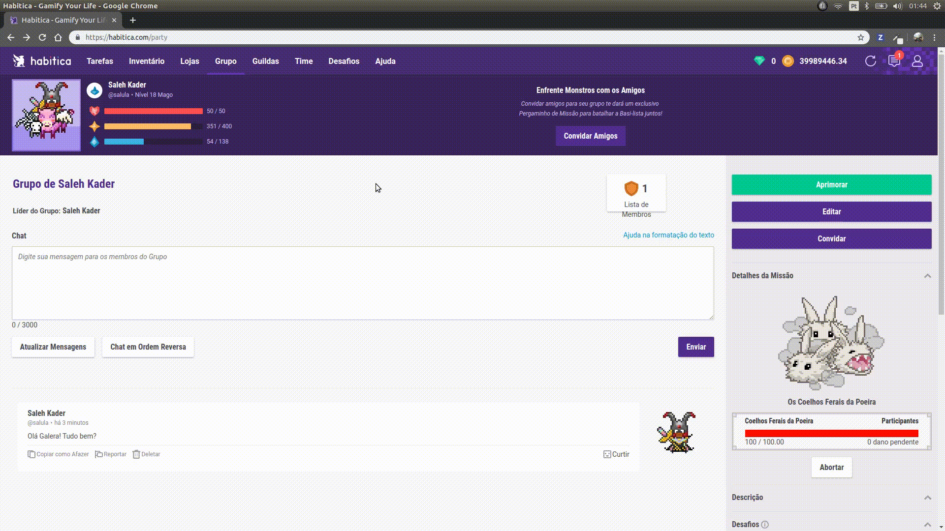Click the Convidar Amigos button

(591, 136)
